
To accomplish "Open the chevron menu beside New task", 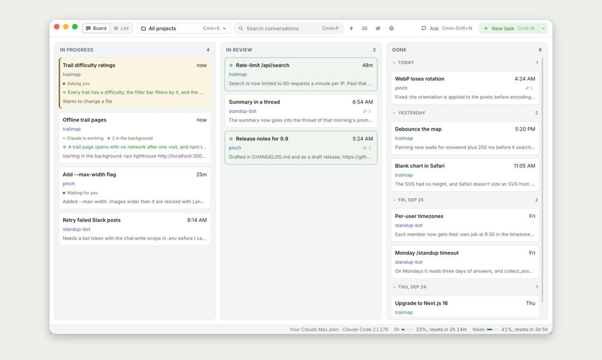I will pyautogui.click(x=543, y=29).
